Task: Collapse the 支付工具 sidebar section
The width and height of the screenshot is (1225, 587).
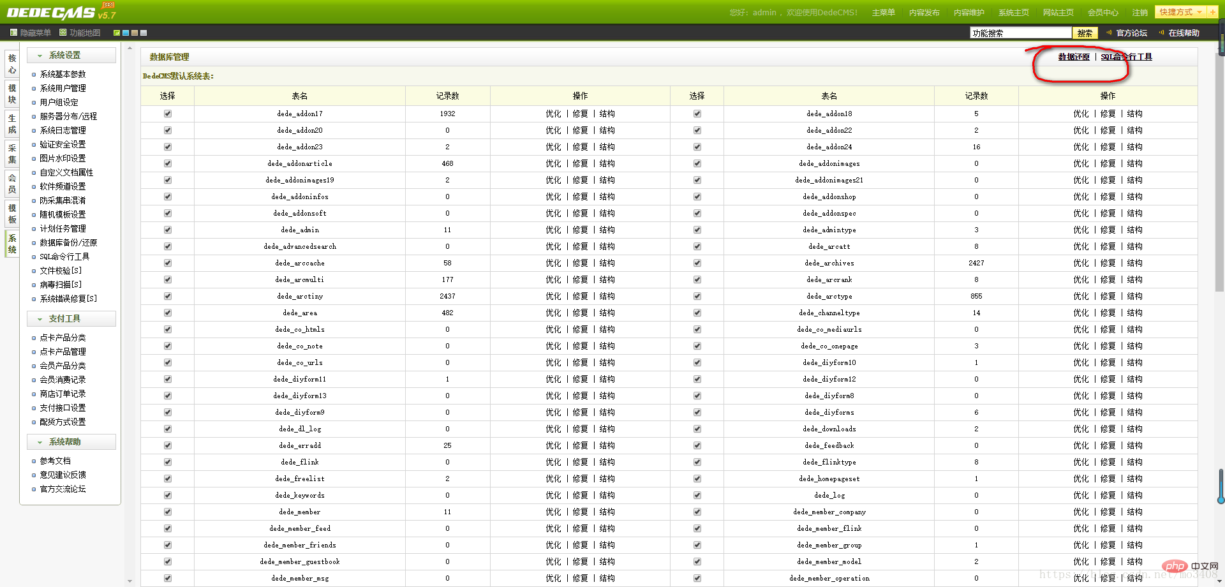Action: pyautogui.click(x=71, y=319)
